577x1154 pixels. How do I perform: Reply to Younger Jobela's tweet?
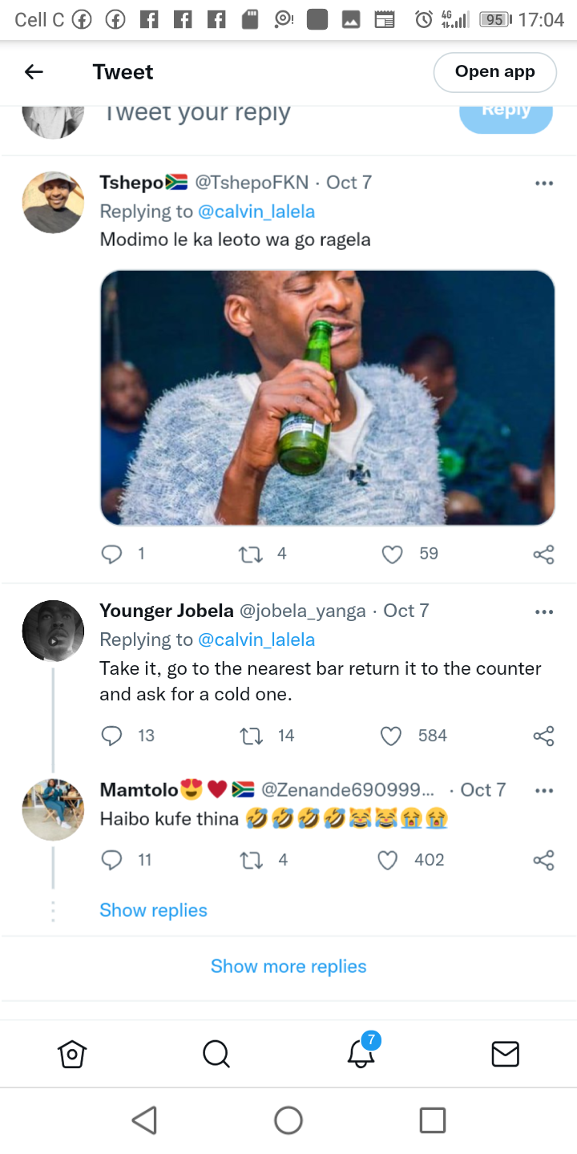click(112, 736)
